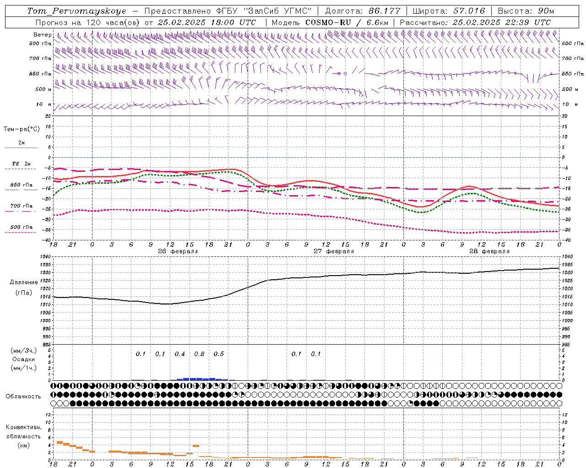Click the 'Высота: 90м' elevation value
This screenshot has height=468, width=586.
pyautogui.click(x=526, y=11)
